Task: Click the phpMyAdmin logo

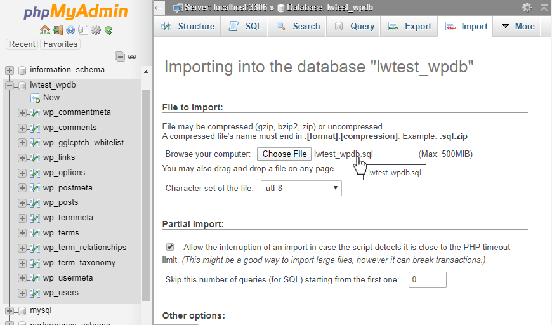Action: pyautogui.click(x=76, y=11)
